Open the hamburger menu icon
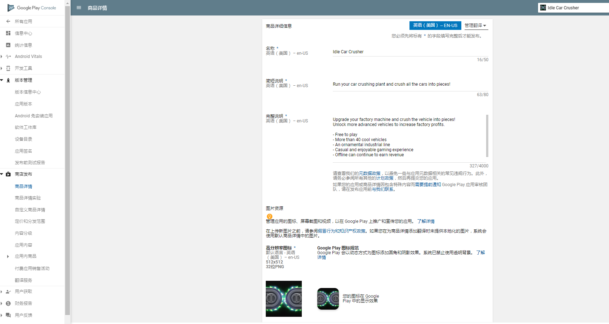 [x=79, y=8]
